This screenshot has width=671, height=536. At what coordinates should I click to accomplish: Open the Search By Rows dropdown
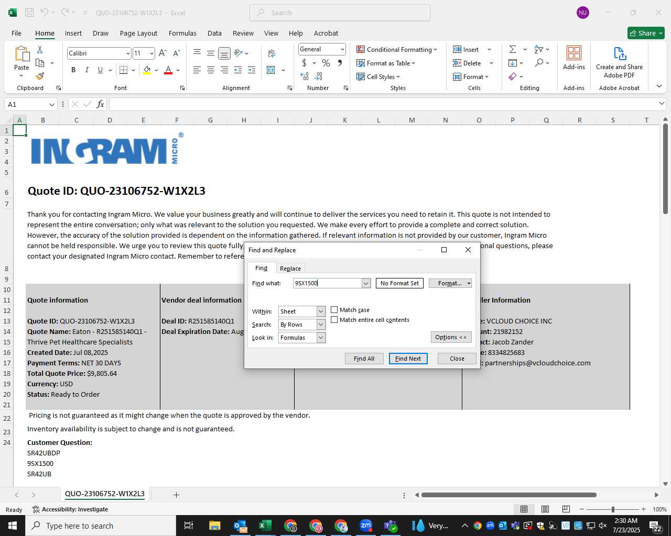(x=321, y=325)
